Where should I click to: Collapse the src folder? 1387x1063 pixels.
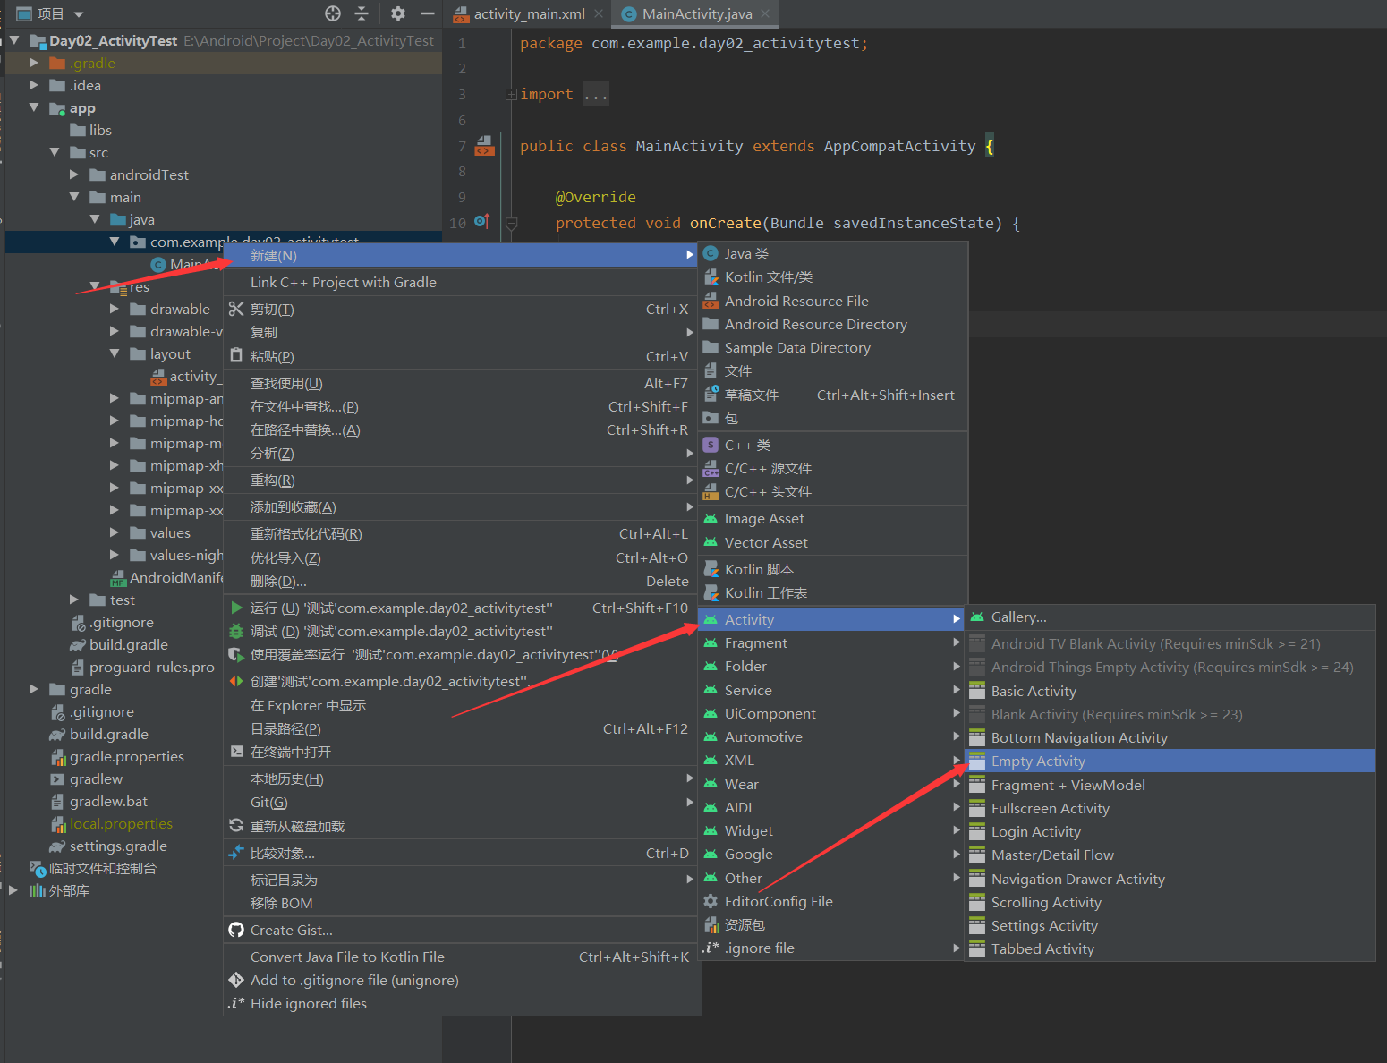click(x=55, y=152)
